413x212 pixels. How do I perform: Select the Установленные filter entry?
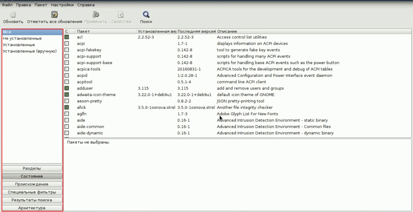[32, 45]
